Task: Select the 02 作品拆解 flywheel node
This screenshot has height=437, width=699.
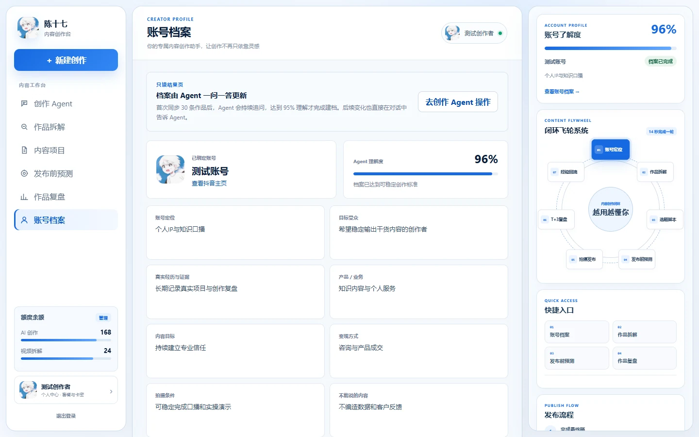Action: tap(655, 172)
